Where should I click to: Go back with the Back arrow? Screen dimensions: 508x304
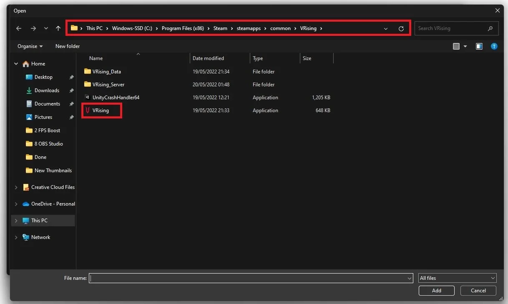click(x=19, y=28)
